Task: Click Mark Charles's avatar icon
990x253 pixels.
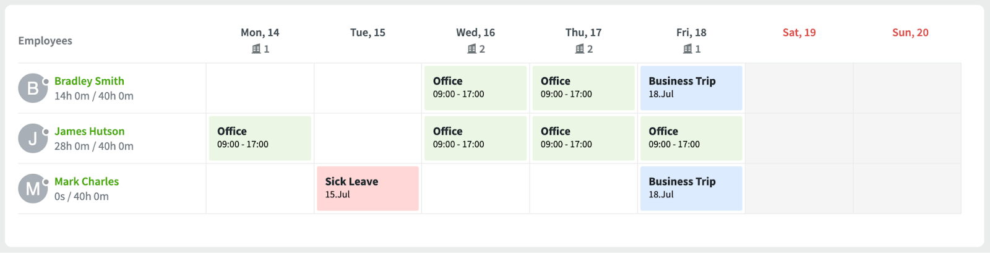Action: [33, 189]
